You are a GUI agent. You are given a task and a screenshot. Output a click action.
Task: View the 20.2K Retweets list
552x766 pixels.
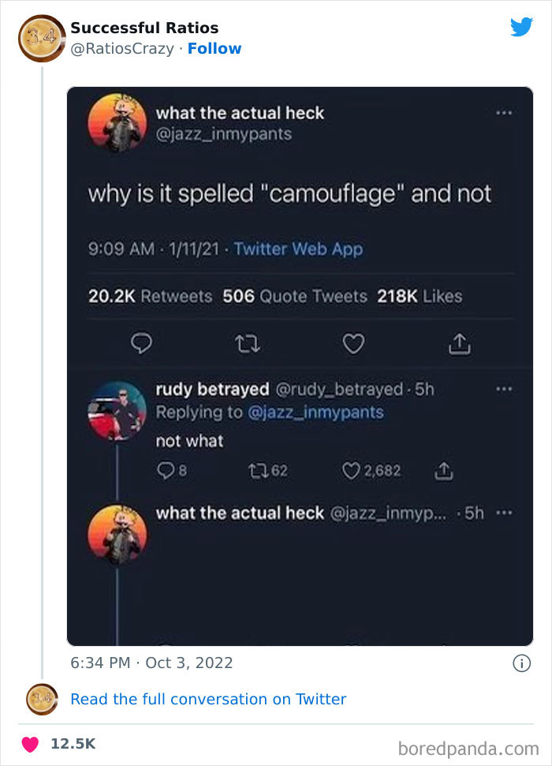pos(150,296)
